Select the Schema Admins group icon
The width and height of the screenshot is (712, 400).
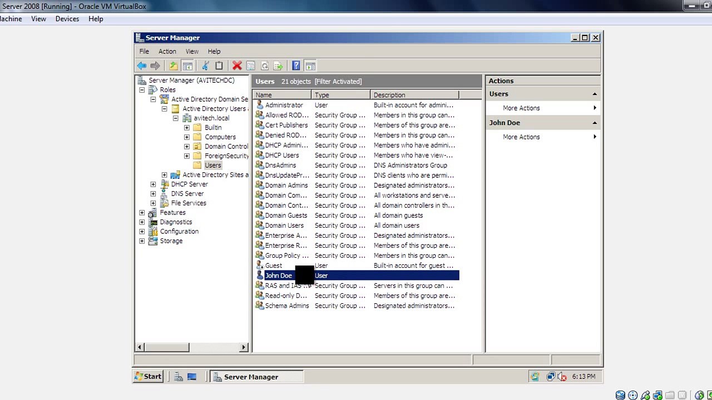(x=259, y=306)
